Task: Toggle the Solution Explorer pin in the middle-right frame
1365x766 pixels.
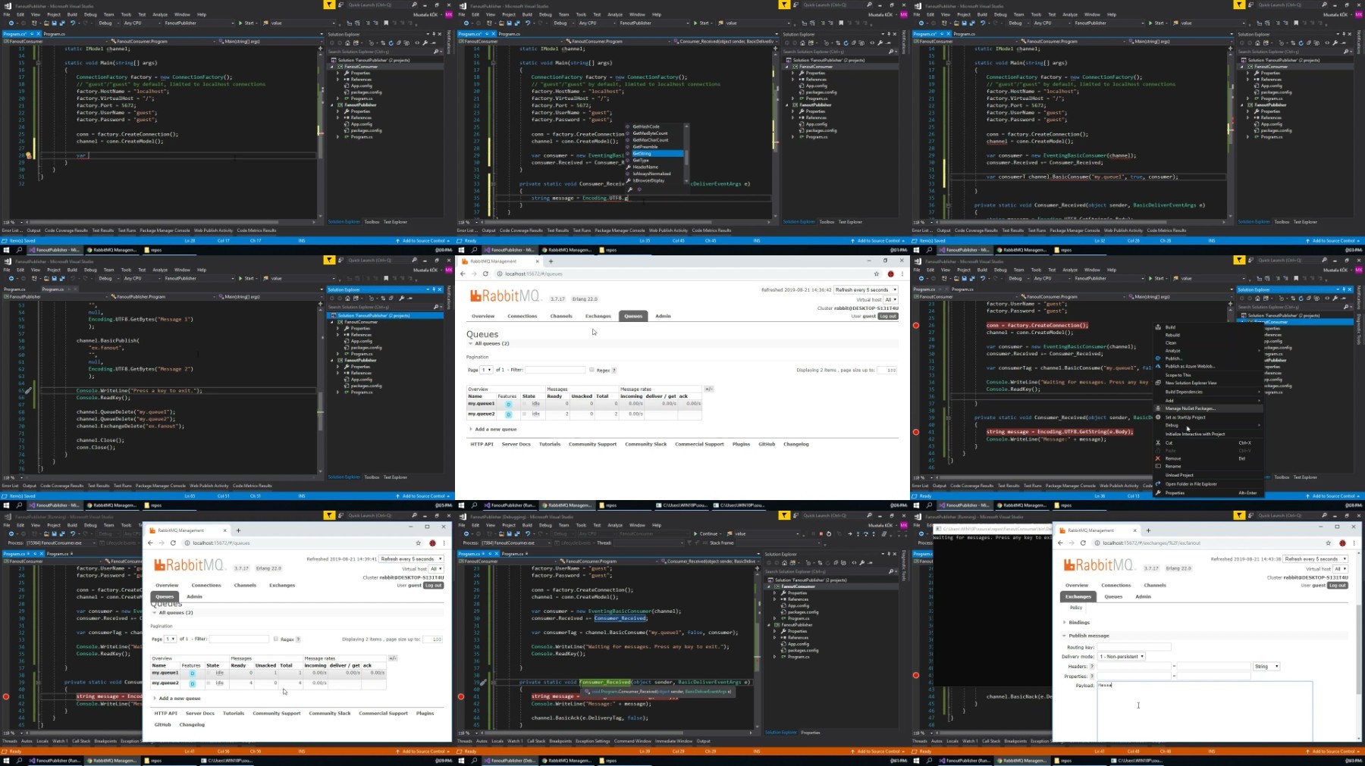Action: (1343, 289)
